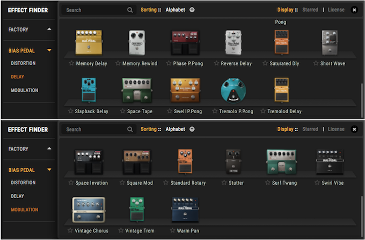Viewport: 365px width, 240px height.
Task: Click the scrollbar in the Modulation pedal list
Action: click(x=361, y=216)
